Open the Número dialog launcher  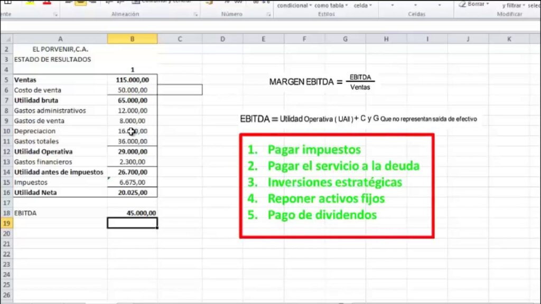point(268,14)
